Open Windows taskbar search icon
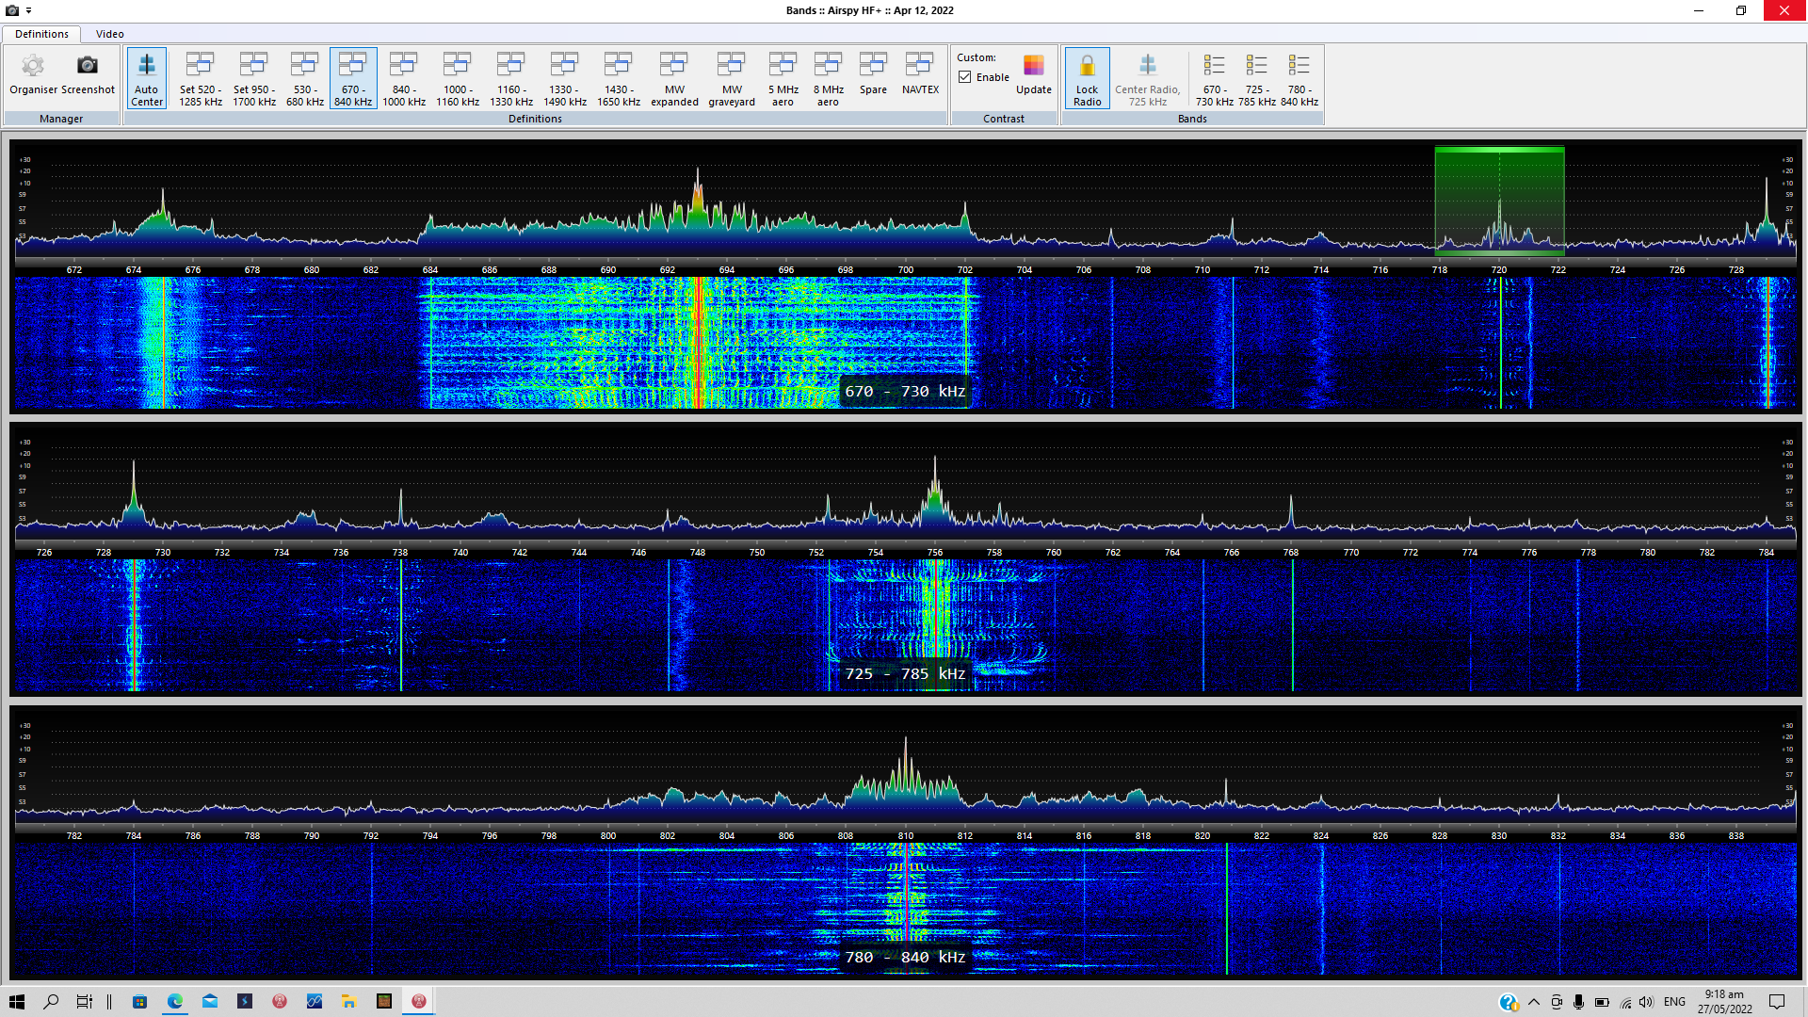This screenshot has width=1808, height=1017. point(51,1002)
